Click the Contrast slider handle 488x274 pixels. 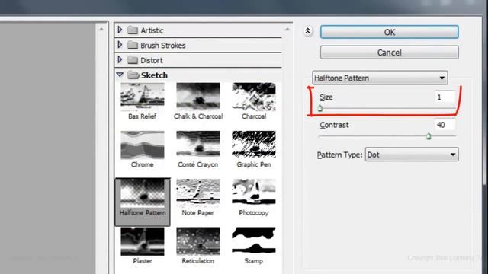(429, 136)
